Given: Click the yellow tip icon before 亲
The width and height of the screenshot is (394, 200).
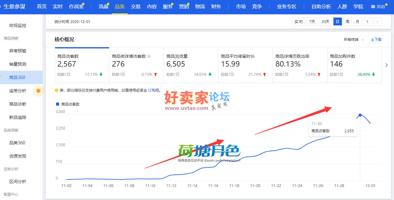Looking at the screenshot, I should pyautogui.click(x=56, y=90).
